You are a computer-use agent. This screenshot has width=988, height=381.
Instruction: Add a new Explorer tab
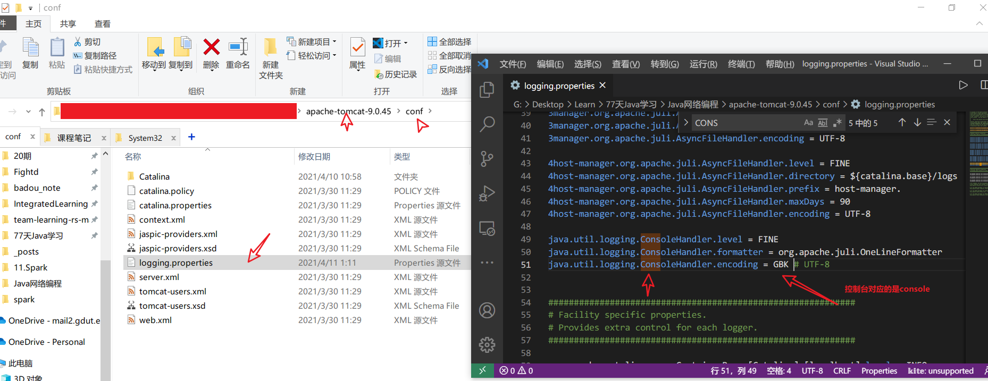point(191,137)
